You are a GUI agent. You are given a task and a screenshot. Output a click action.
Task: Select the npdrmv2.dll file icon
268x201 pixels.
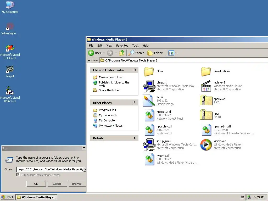coord(149,115)
